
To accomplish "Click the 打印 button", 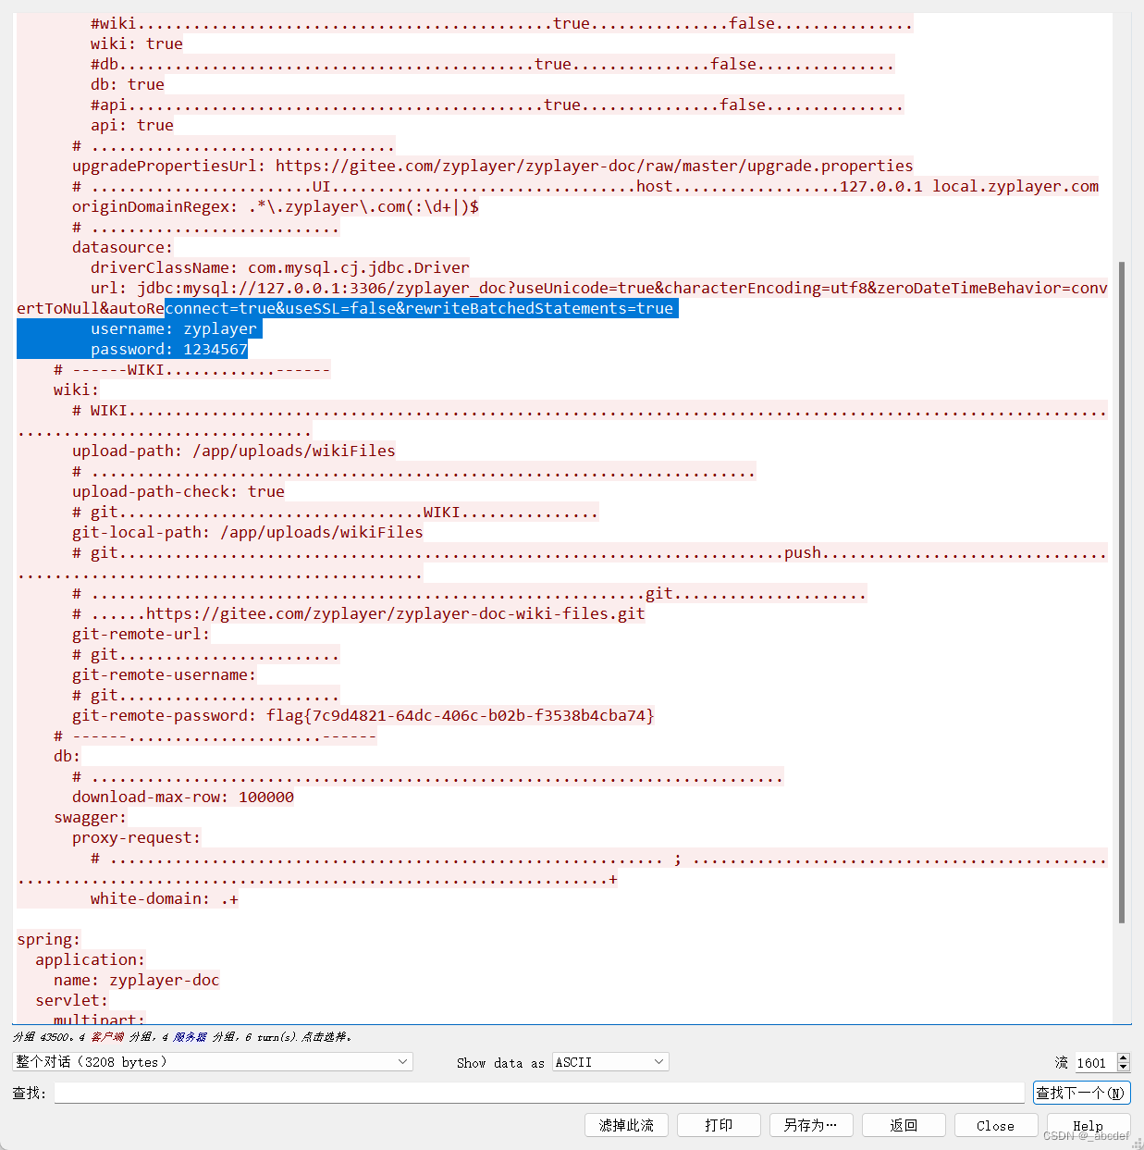I will [719, 1125].
